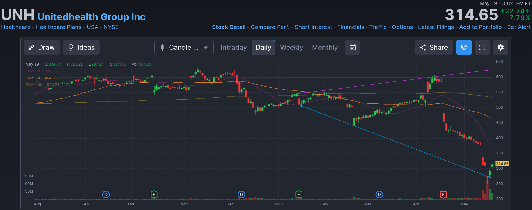Click the candlestick icon in chart type

(163, 47)
